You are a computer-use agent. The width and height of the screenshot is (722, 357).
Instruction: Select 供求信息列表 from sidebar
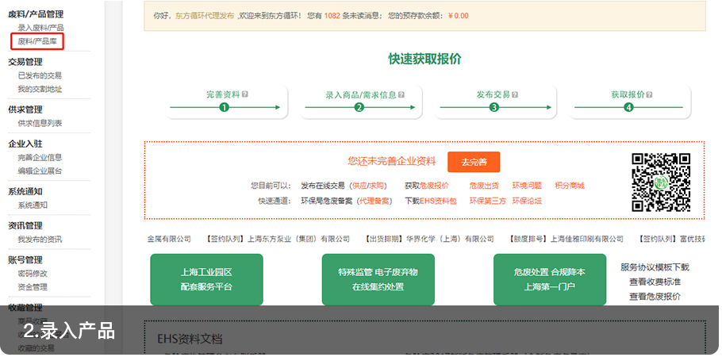40,123
